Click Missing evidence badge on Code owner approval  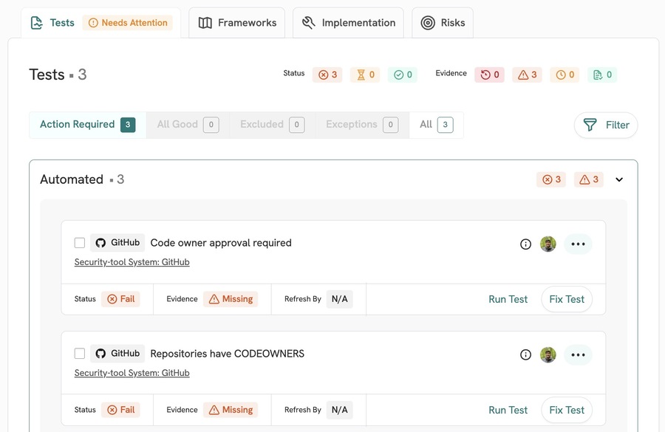[x=231, y=299]
